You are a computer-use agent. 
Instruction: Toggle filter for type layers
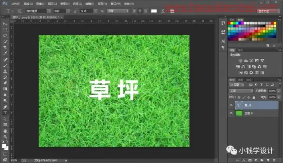click(261, 85)
